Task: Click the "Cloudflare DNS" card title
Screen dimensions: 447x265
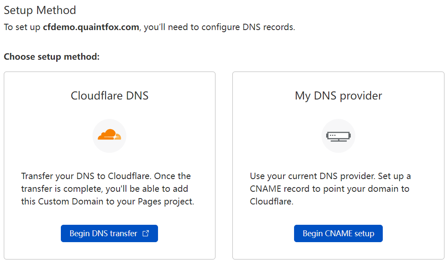Action: point(109,96)
